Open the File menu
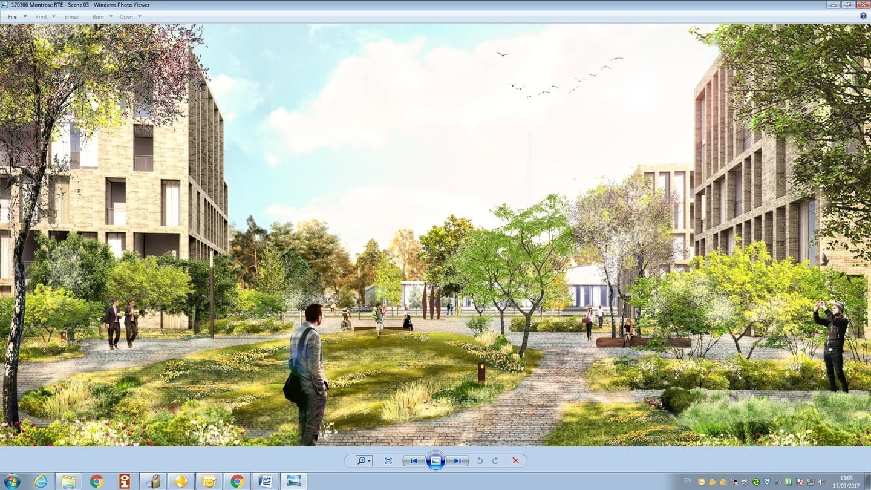This screenshot has width=871, height=490. (x=12, y=16)
